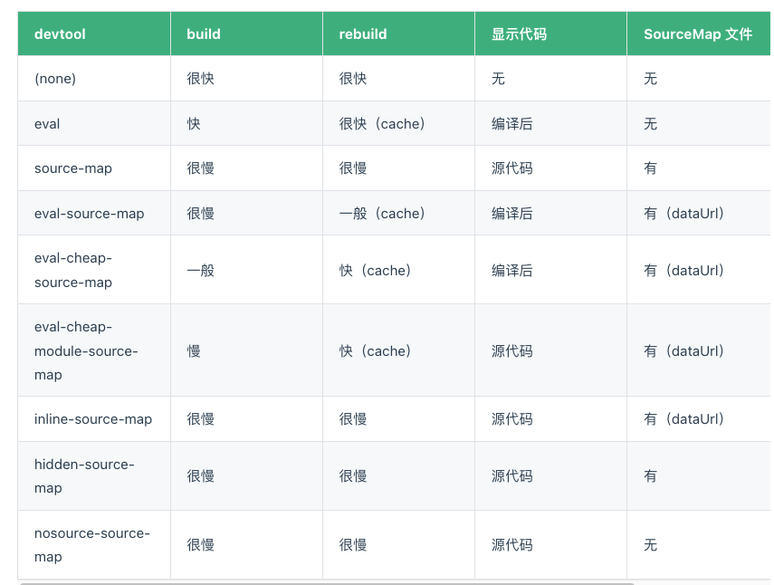Click the devtool column header

pyautogui.click(x=94, y=34)
